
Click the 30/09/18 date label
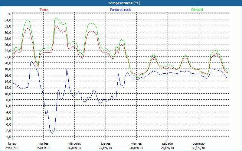[198, 148]
